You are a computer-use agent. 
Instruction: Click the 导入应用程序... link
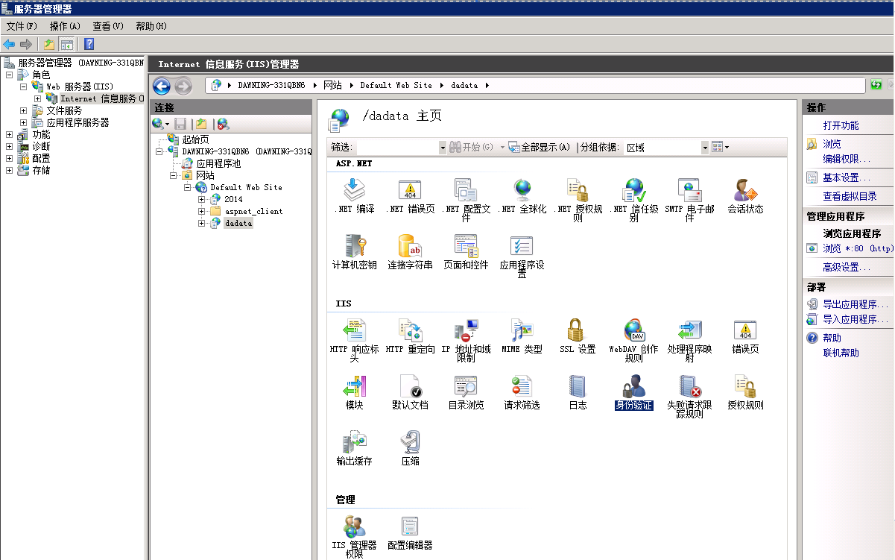[x=856, y=319]
